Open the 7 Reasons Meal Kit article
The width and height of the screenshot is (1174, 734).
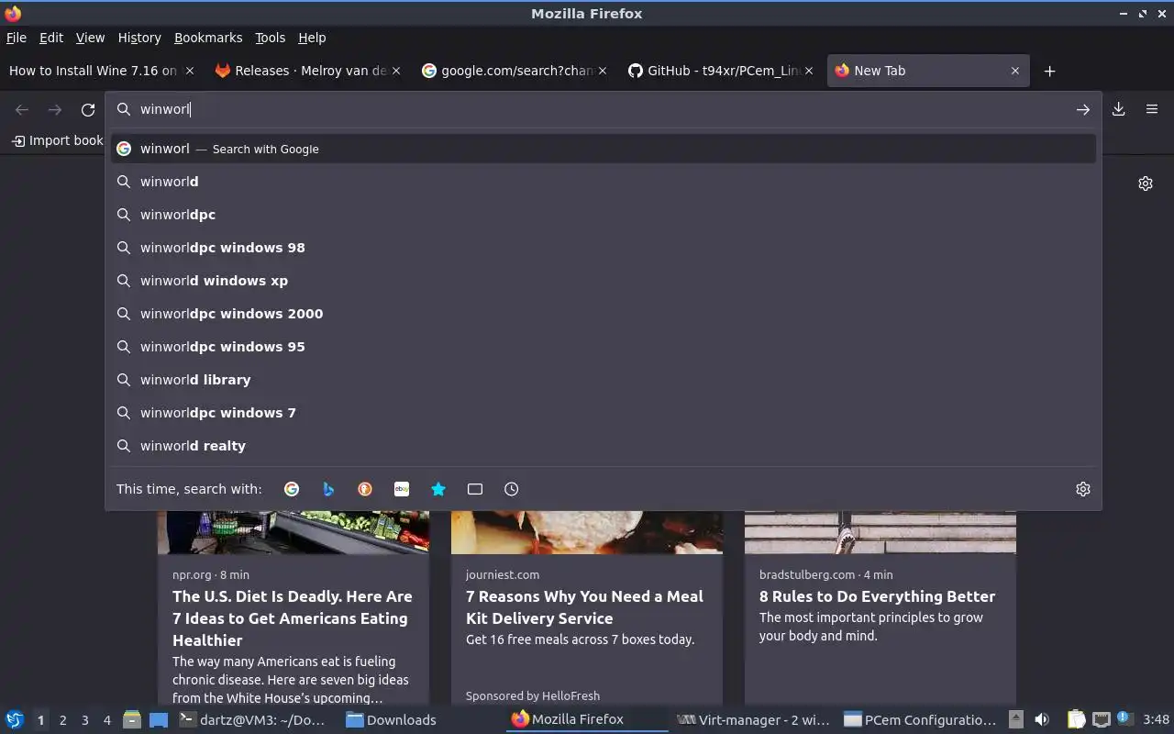[x=584, y=607]
